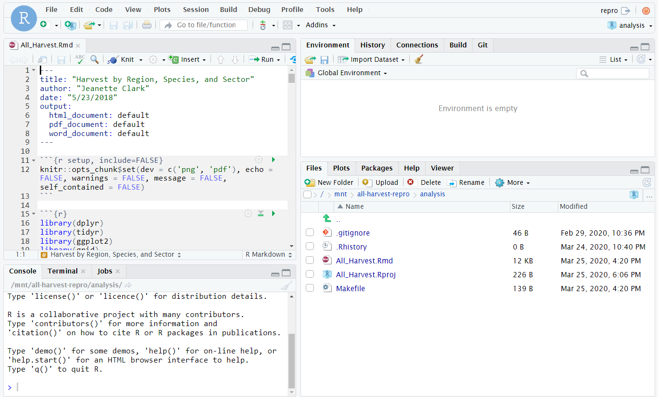Click sign out icon next to repro

point(625,11)
